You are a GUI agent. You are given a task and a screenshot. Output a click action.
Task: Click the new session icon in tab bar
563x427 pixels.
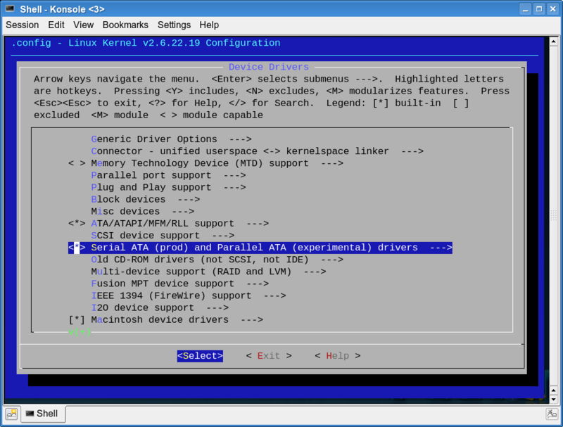11,414
